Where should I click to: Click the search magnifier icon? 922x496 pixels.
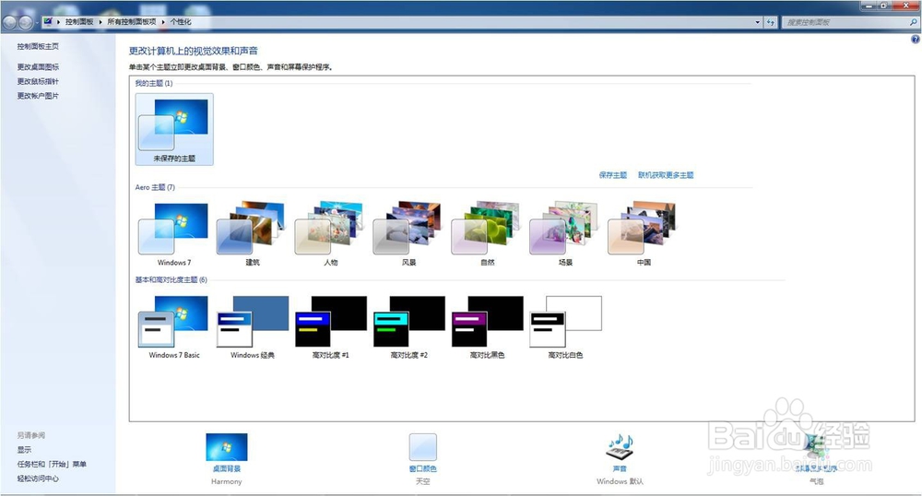[x=913, y=22]
